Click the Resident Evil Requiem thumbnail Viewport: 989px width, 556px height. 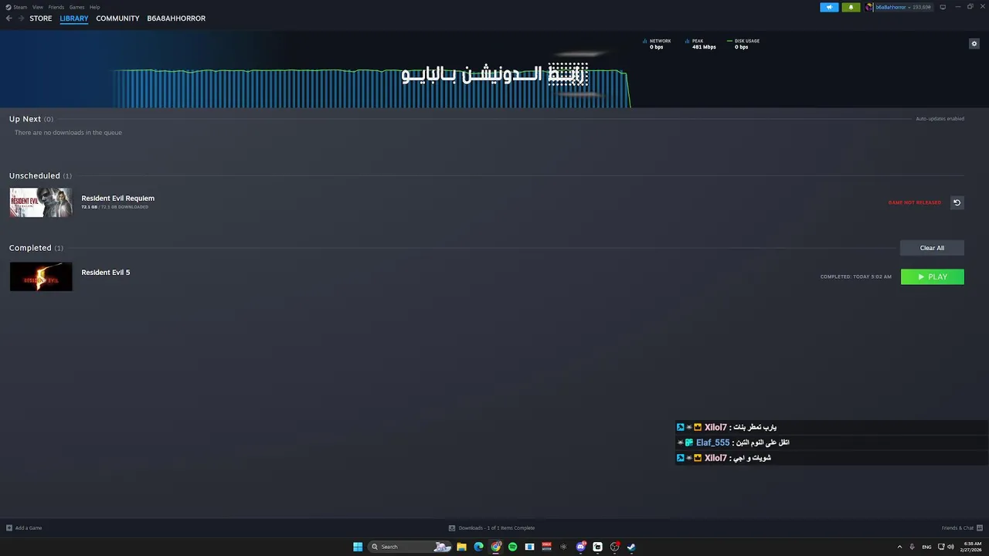(x=41, y=202)
